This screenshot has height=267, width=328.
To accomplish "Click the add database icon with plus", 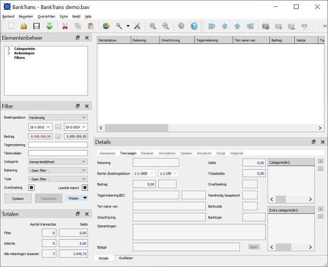I will [266, 26].
